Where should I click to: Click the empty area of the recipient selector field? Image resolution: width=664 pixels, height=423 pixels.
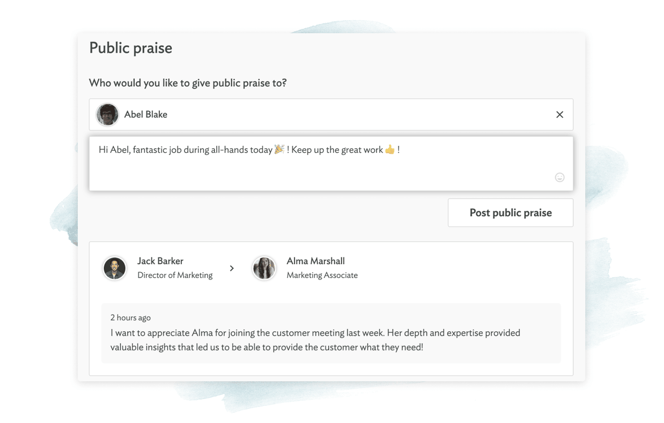tap(360, 114)
